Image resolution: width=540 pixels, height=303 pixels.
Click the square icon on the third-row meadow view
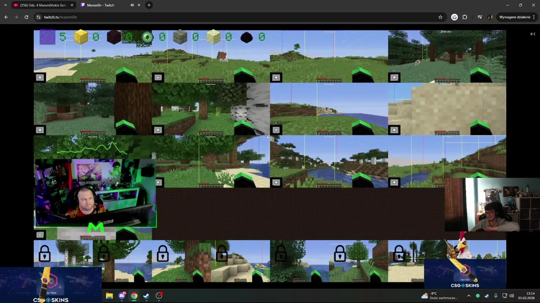[394, 182]
